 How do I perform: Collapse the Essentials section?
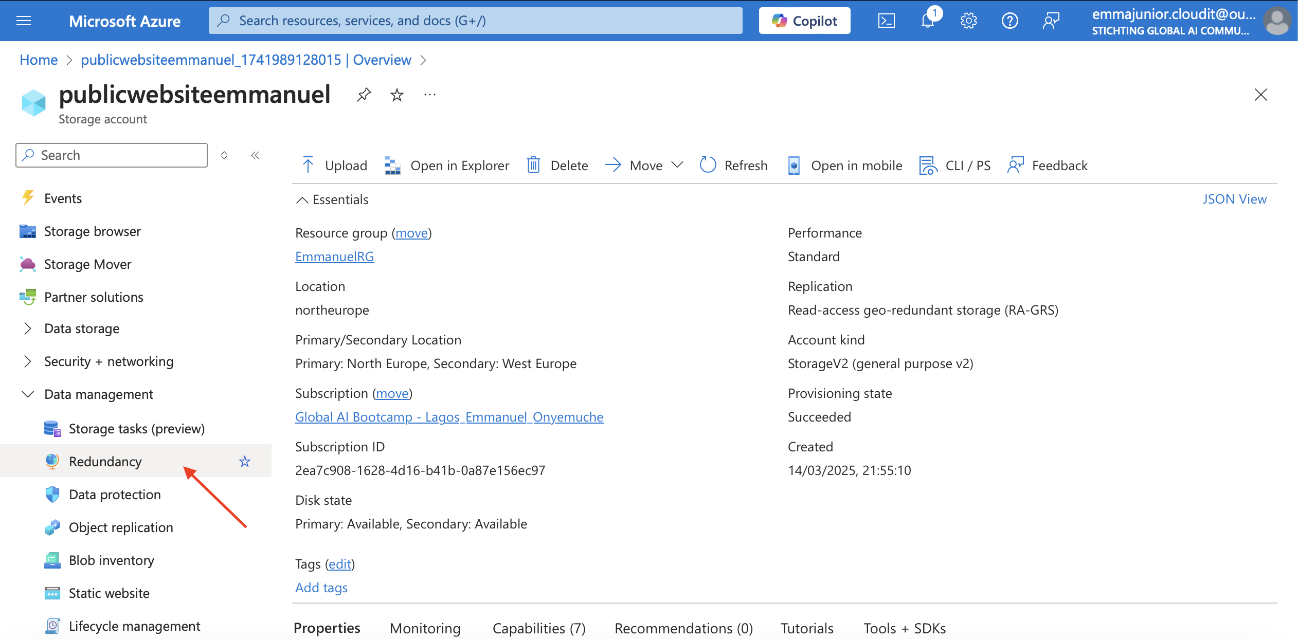click(302, 199)
